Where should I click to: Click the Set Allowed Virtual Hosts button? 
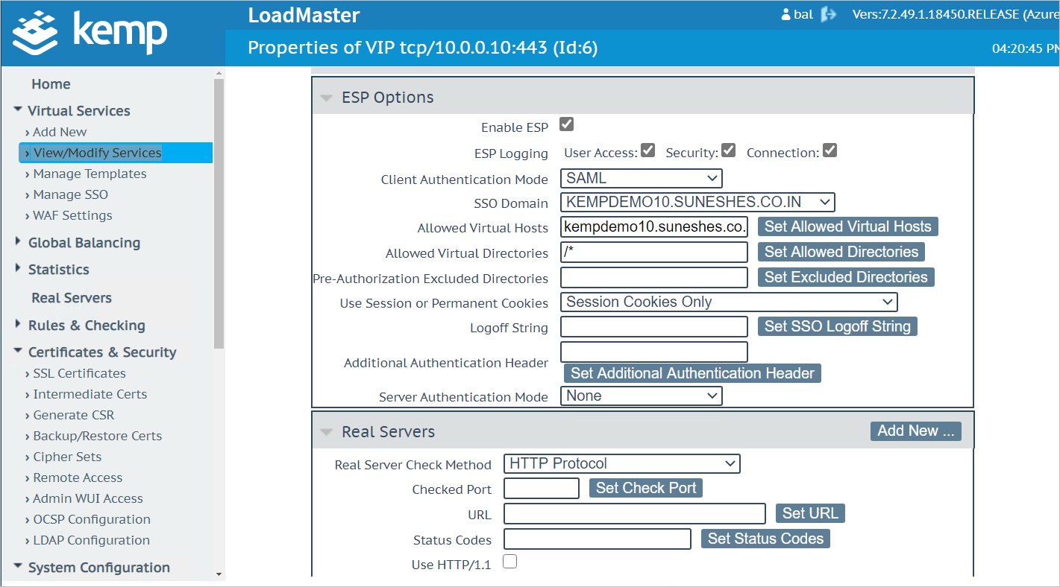847,226
